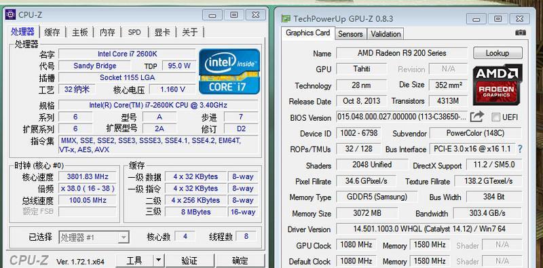Click the Oct 8, 2013 release date value
The height and width of the screenshot is (268, 543).
point(362,101)
